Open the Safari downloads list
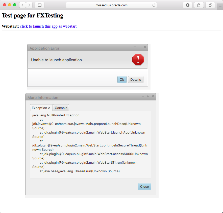The width and height of the screenshot is (223, 213). (x=187, y=5)
